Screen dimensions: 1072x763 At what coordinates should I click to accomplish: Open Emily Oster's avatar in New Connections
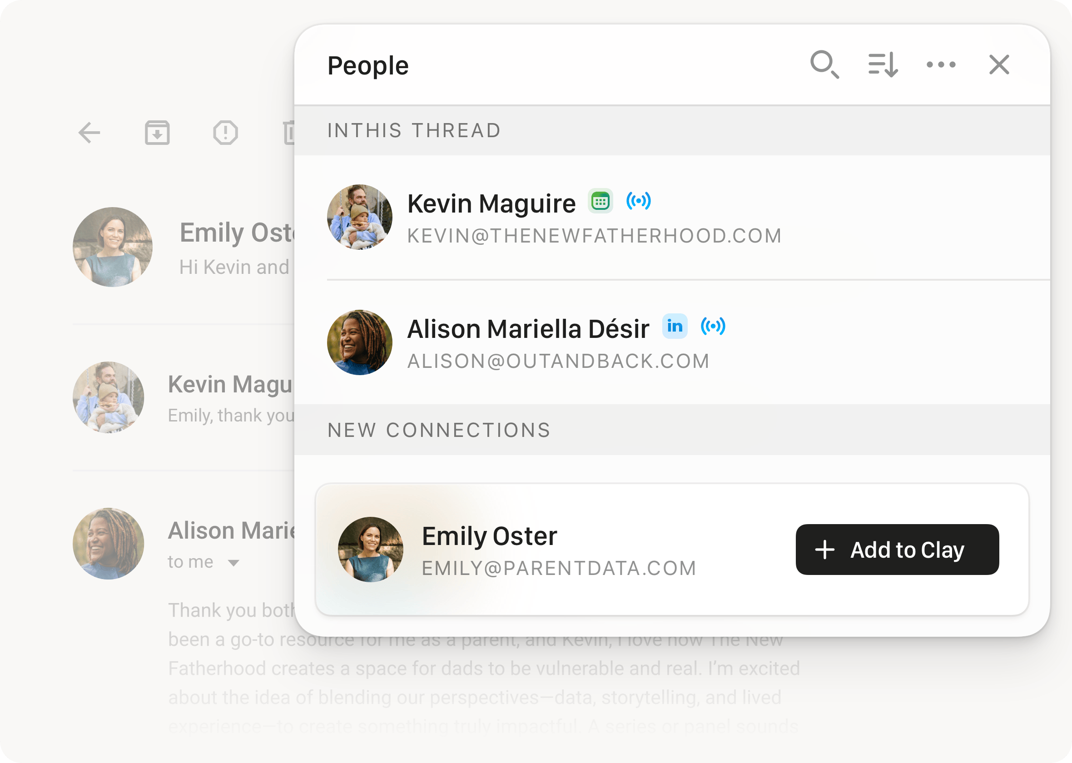[371, 550]
